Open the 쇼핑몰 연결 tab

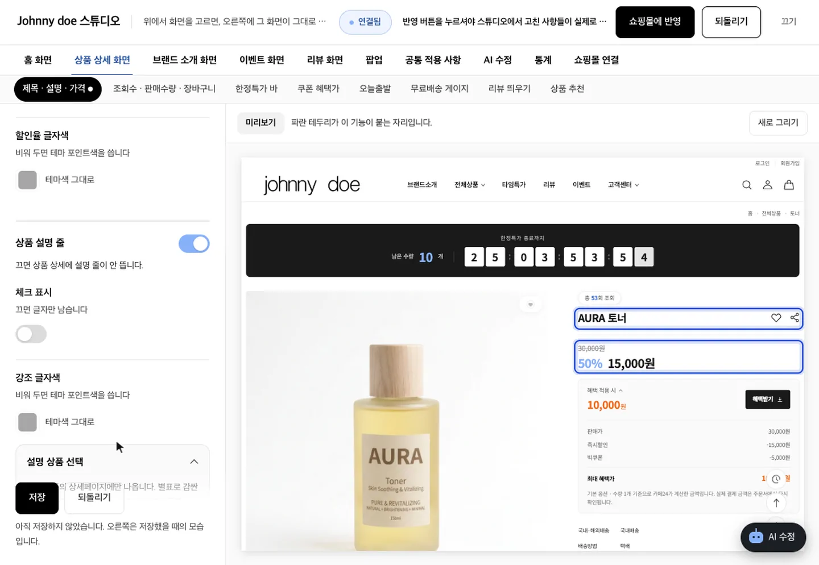click(597, 60)
